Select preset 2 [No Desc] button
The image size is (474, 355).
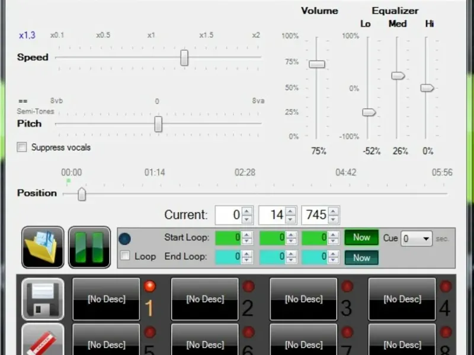coord(205,299)
